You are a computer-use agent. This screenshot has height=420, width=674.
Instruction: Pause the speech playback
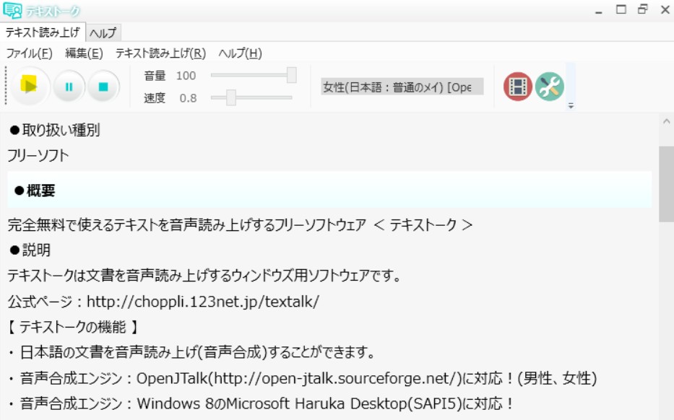69,87
